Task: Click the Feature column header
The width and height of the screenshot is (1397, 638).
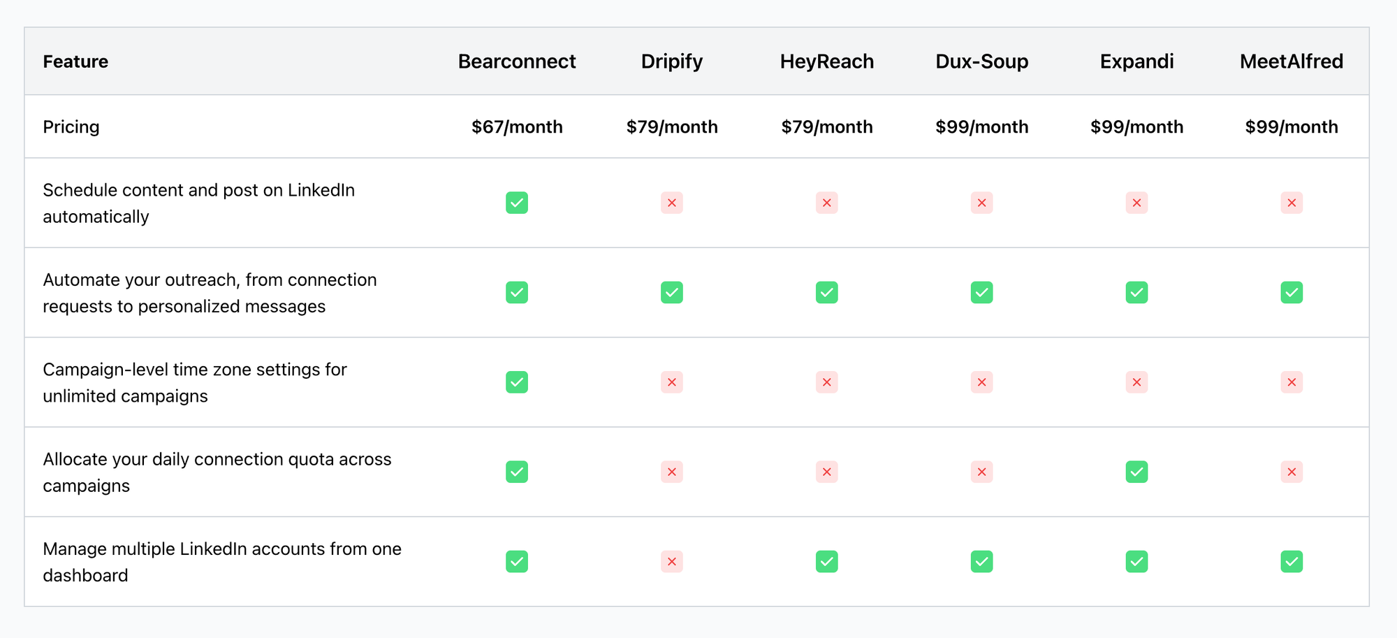Action: pos(75,61)
